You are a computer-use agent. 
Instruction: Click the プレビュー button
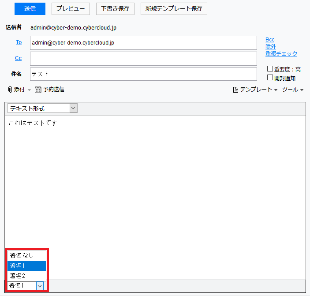click(71, 8)
